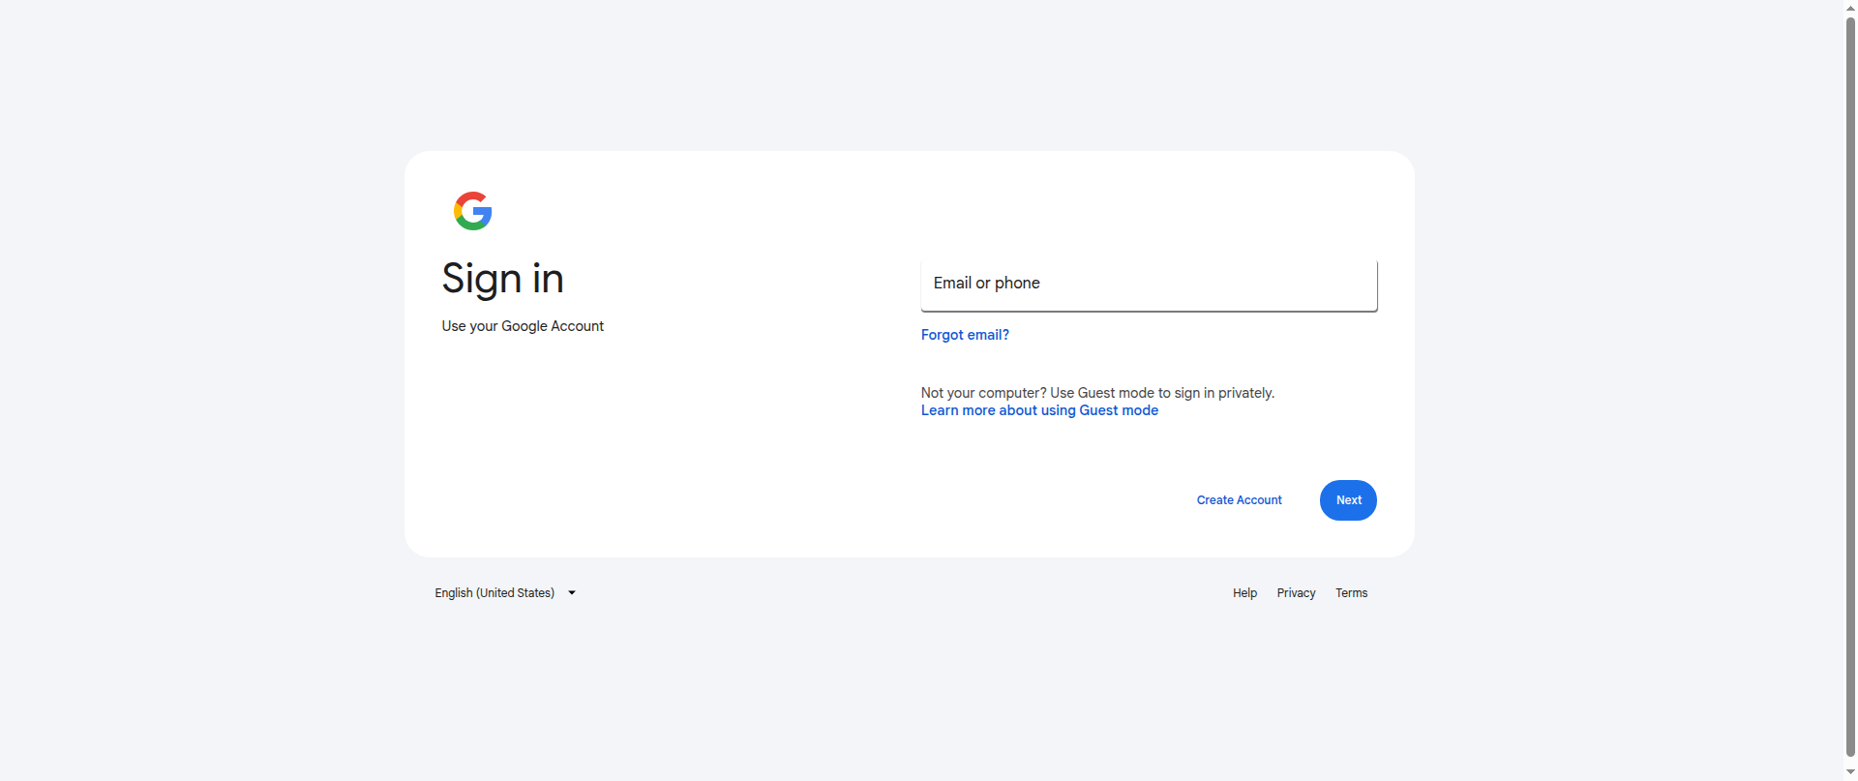Open the Forgot email? link
The height and width of the screenshot is (781, 1858).
[x=965, y=335]
